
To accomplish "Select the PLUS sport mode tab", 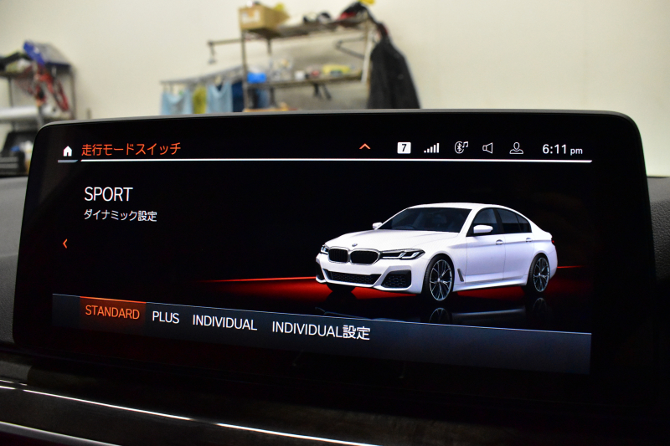I will [166, 317].
